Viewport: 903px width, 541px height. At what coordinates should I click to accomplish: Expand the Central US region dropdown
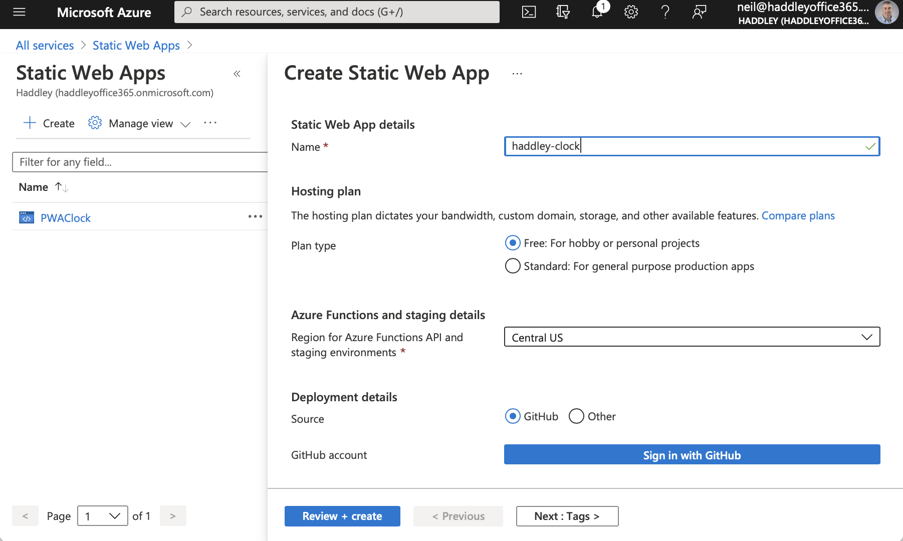pyautogui.click(x=692, y=337)
